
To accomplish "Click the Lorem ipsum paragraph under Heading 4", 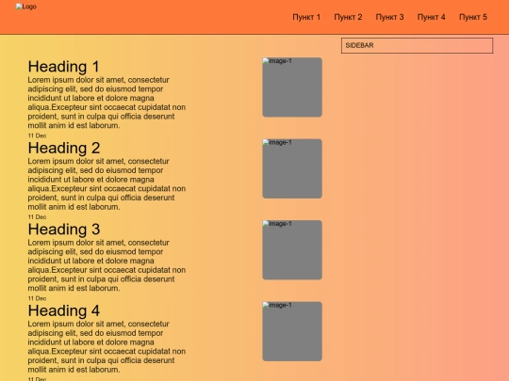I will (x=107, y=346).
